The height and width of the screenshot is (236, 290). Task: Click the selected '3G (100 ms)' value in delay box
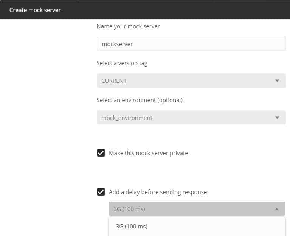[129, 209]
